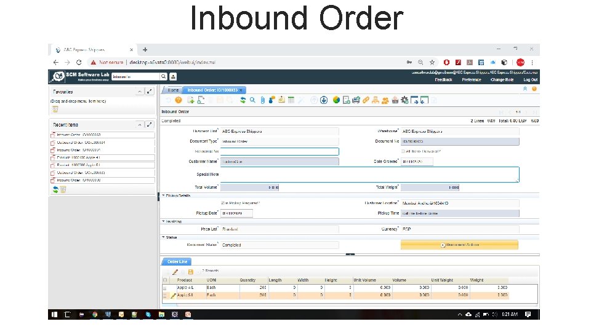Toggle grid view with table icon
591x332 pixels.
pyautogui.click(x=291, y=100)
